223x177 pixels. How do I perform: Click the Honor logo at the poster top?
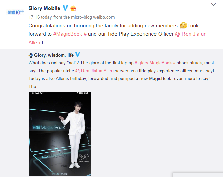38,93
